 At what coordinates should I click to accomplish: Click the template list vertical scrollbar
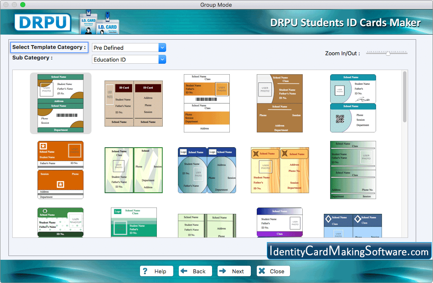tap(405, 97)
